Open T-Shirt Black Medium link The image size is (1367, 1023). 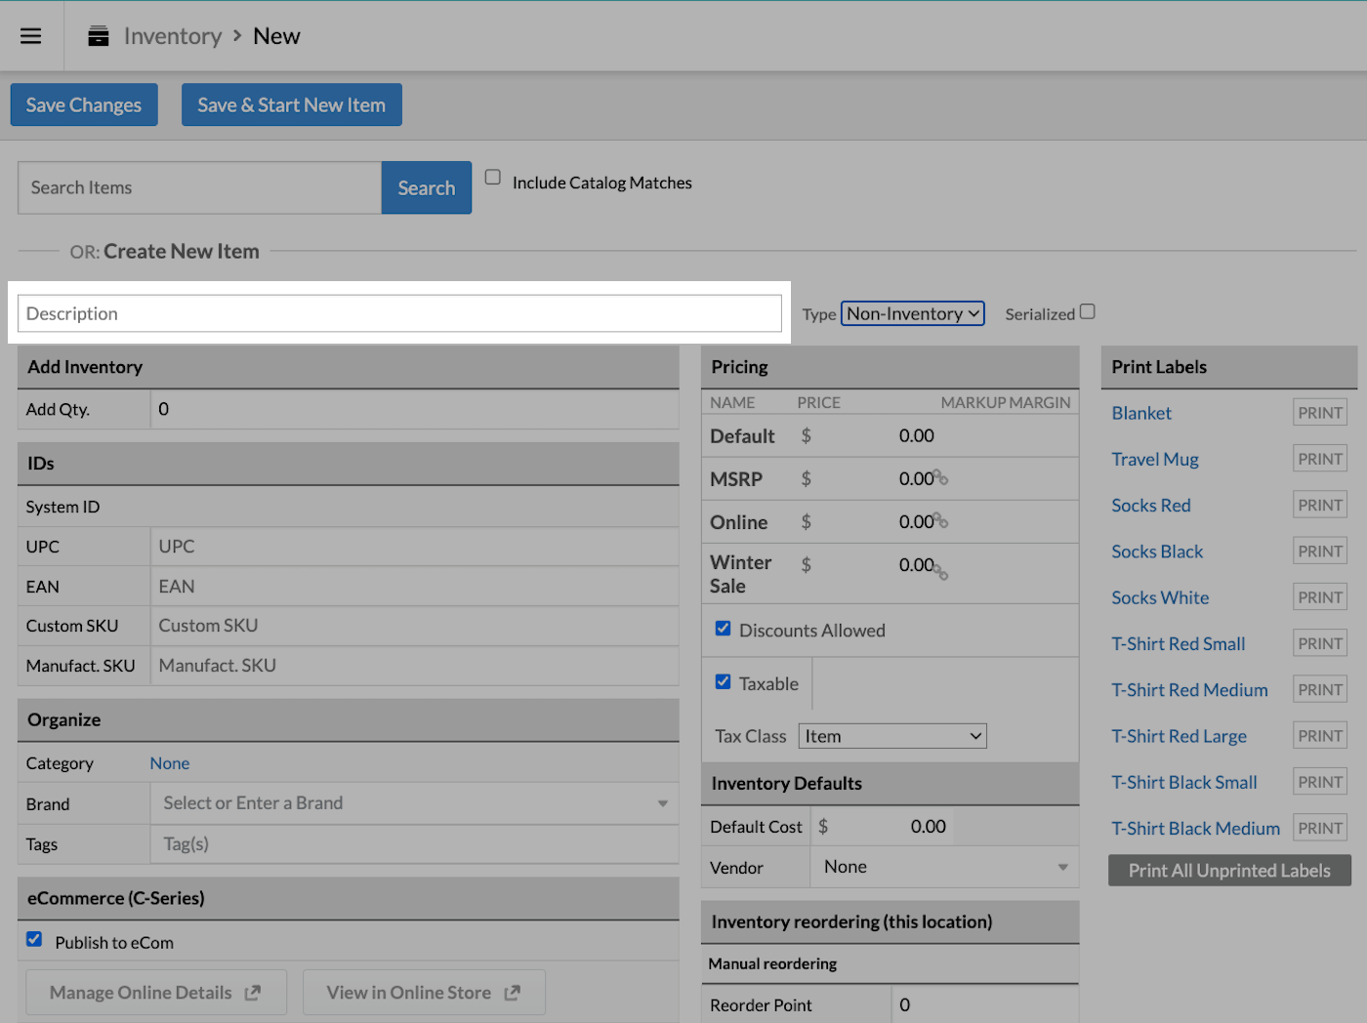point(1195,829)
